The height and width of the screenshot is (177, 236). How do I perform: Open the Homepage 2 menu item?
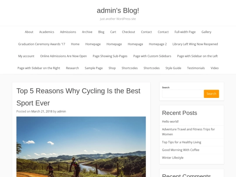(x=158, y=44)
